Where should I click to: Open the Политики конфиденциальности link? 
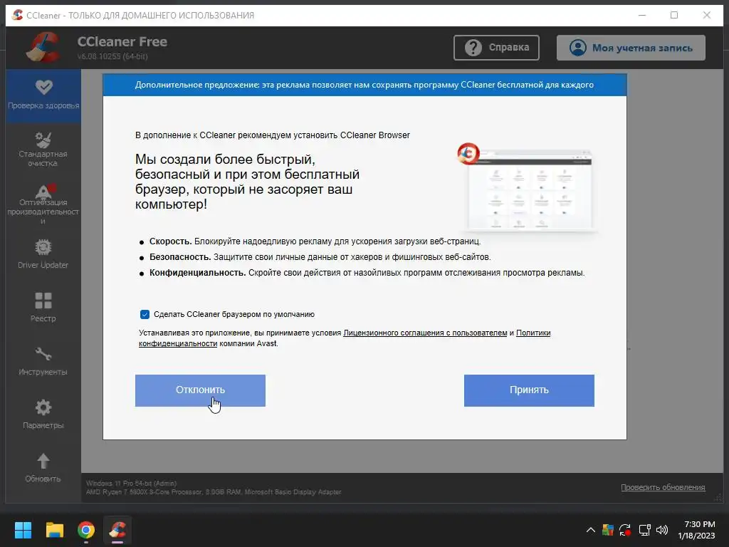pos(533,333)
